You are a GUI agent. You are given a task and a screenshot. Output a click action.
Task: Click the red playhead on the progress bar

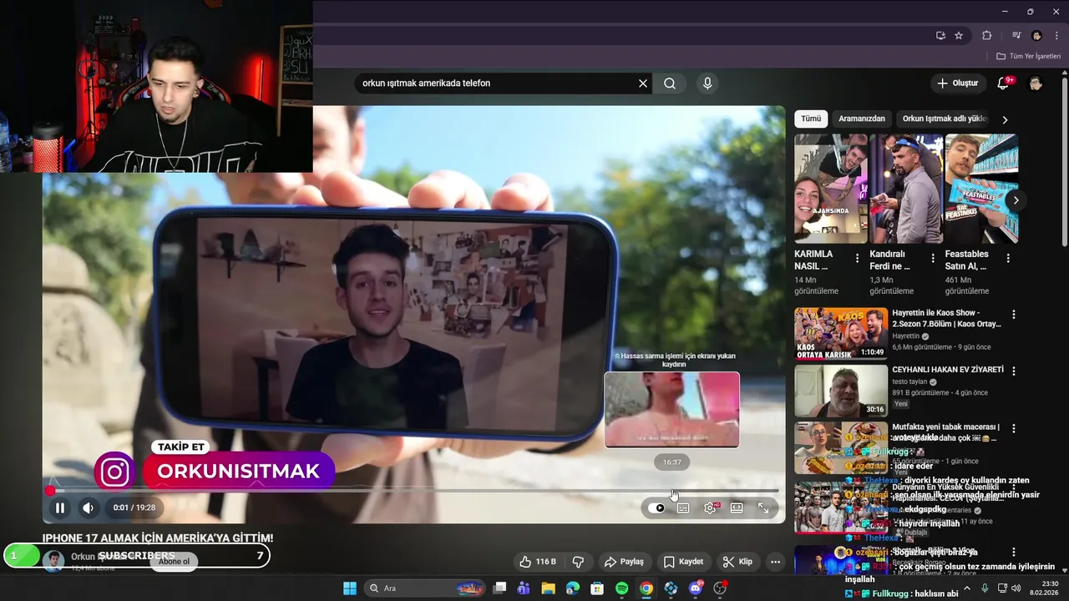pyautogui.click(x=50, y=491)
